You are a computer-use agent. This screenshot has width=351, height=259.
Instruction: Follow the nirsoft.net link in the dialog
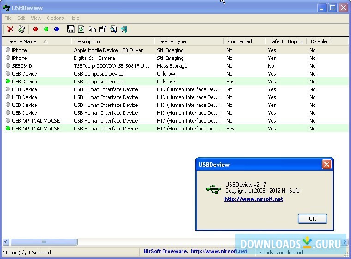pos(254,199)
